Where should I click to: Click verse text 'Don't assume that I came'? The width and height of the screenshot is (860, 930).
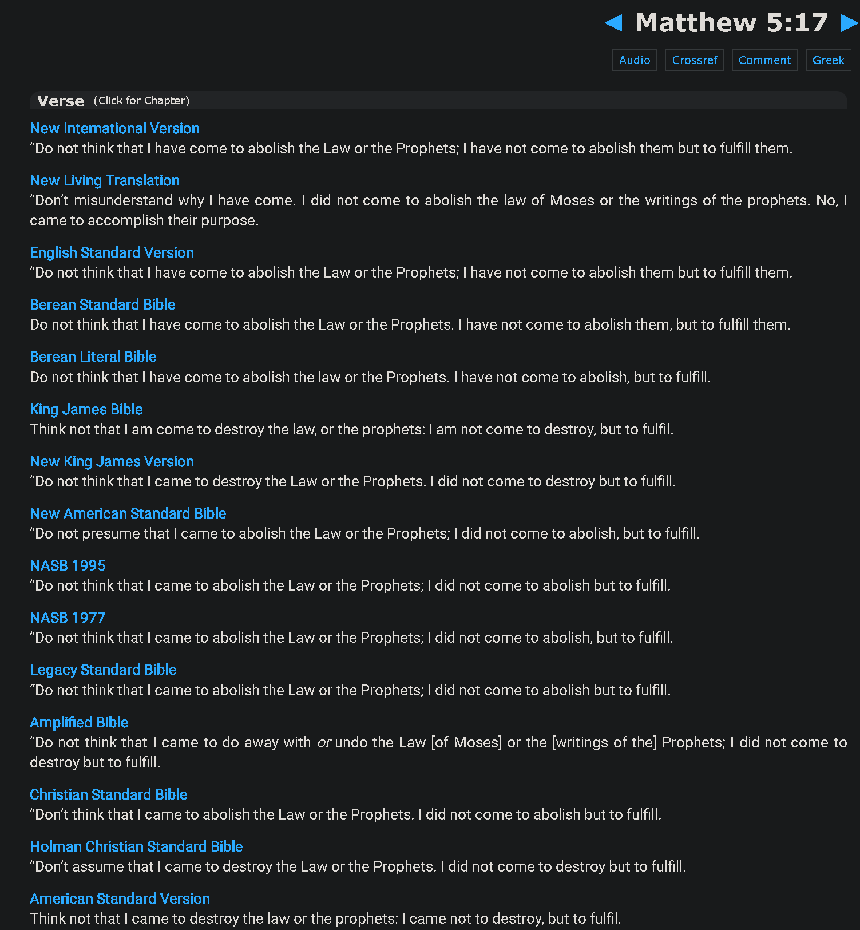tap(358, 866)
